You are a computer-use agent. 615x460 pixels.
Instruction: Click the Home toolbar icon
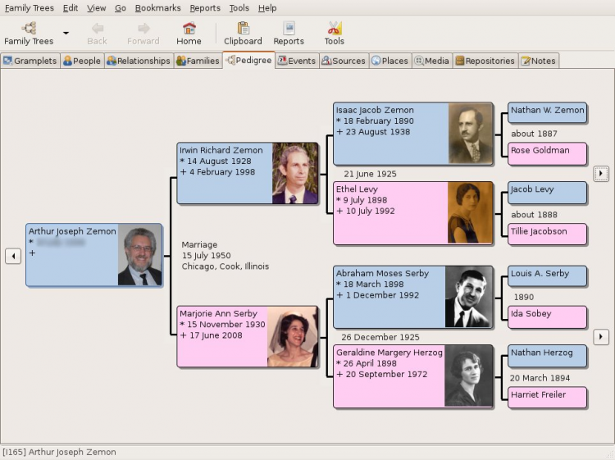[x=189, y=34]
